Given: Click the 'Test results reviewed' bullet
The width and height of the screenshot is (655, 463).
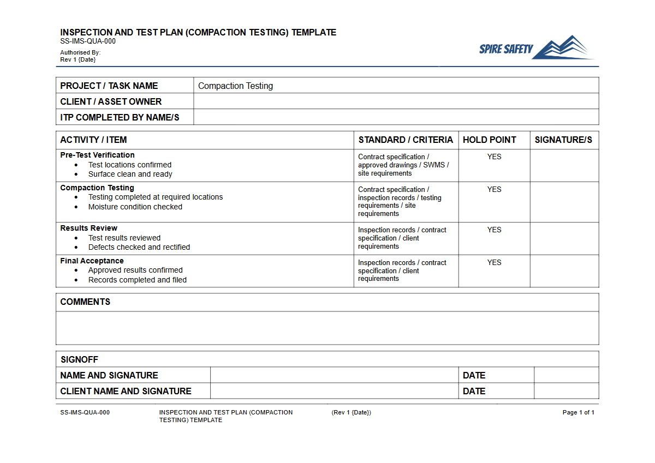Looking at the screenshot, I should point(124,238).
